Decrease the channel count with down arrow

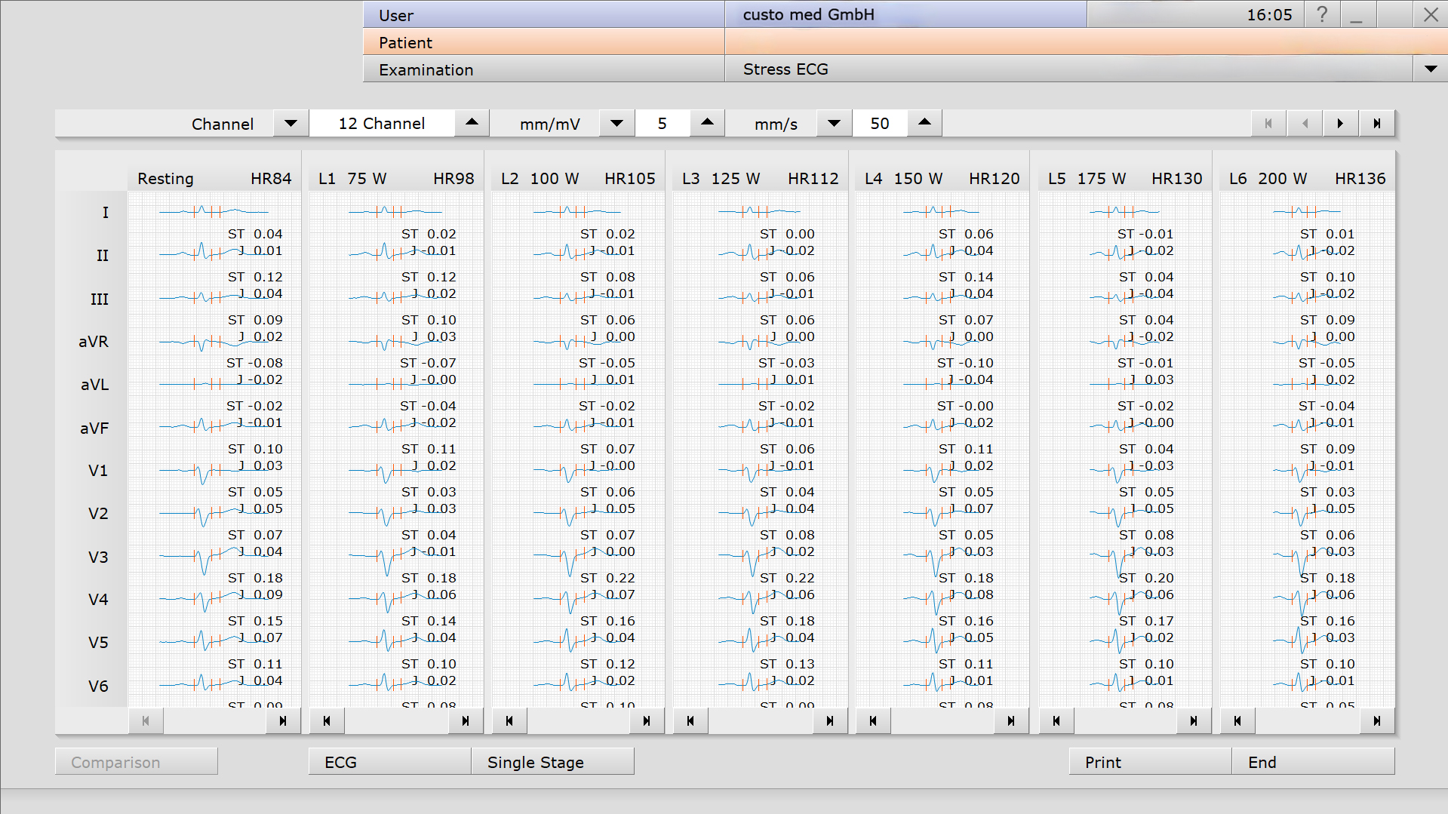tap(291, 123)
